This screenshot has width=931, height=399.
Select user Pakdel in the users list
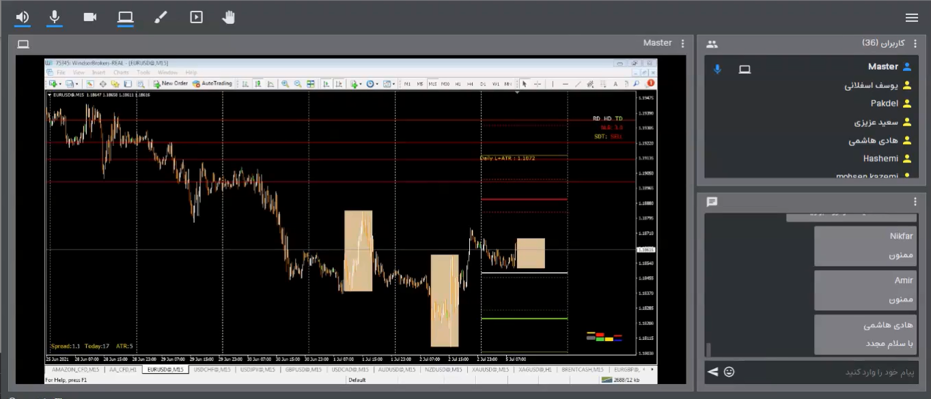(x=884, y=104)
